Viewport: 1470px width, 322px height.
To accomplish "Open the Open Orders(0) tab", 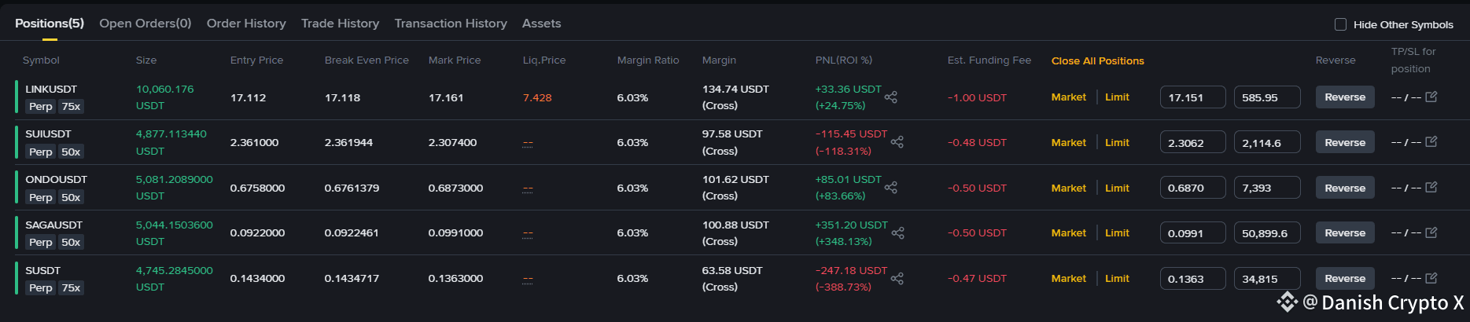I will tap(146, 24).
